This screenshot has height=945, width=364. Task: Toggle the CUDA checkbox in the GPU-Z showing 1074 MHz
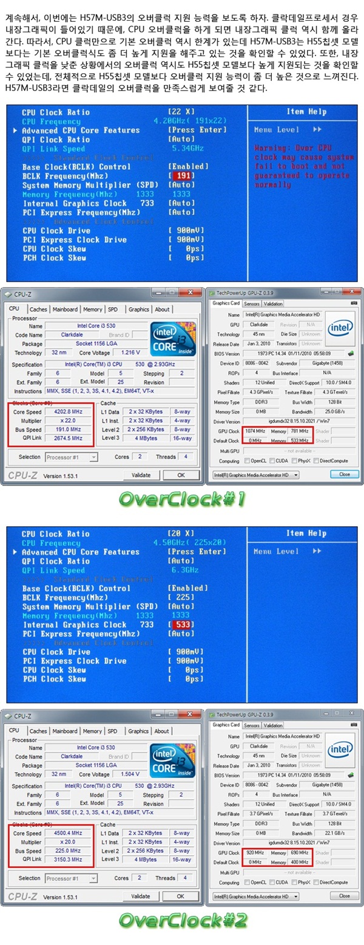(x=273, y=461)
